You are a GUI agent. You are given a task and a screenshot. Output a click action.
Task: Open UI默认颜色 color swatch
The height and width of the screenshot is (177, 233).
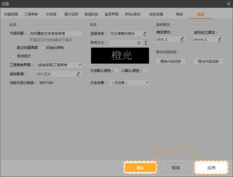point(145,71)
